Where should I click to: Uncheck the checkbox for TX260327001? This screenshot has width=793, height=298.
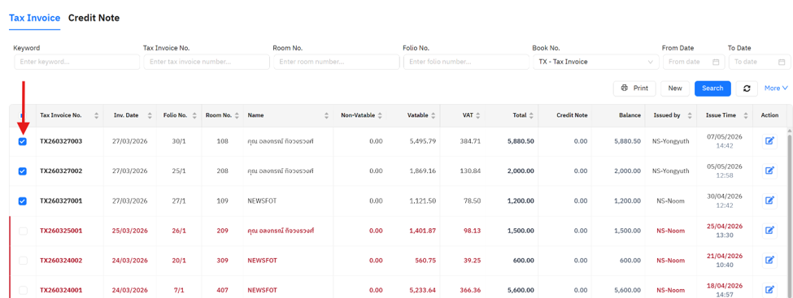pos(23,201)
